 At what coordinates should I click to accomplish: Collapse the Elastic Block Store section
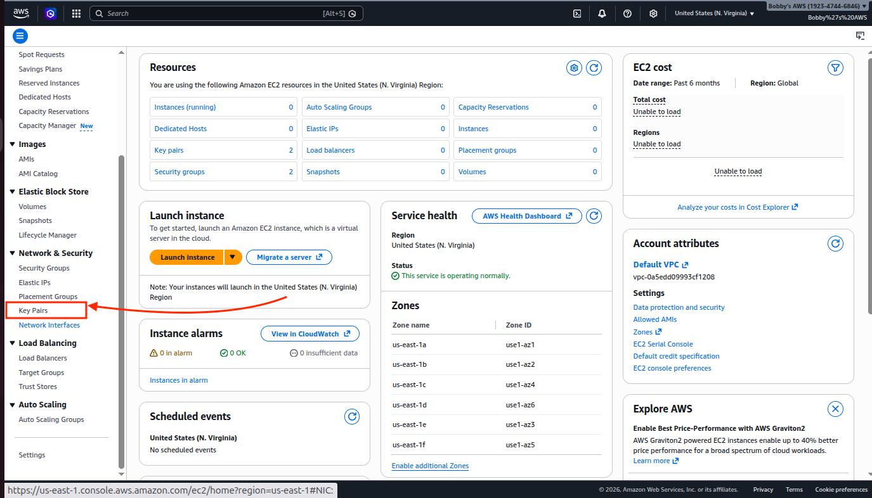pyautogui.click(x=13, y=192)
